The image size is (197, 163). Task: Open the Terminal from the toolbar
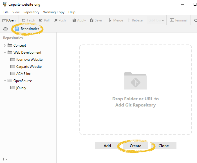(x=178, y=20)
